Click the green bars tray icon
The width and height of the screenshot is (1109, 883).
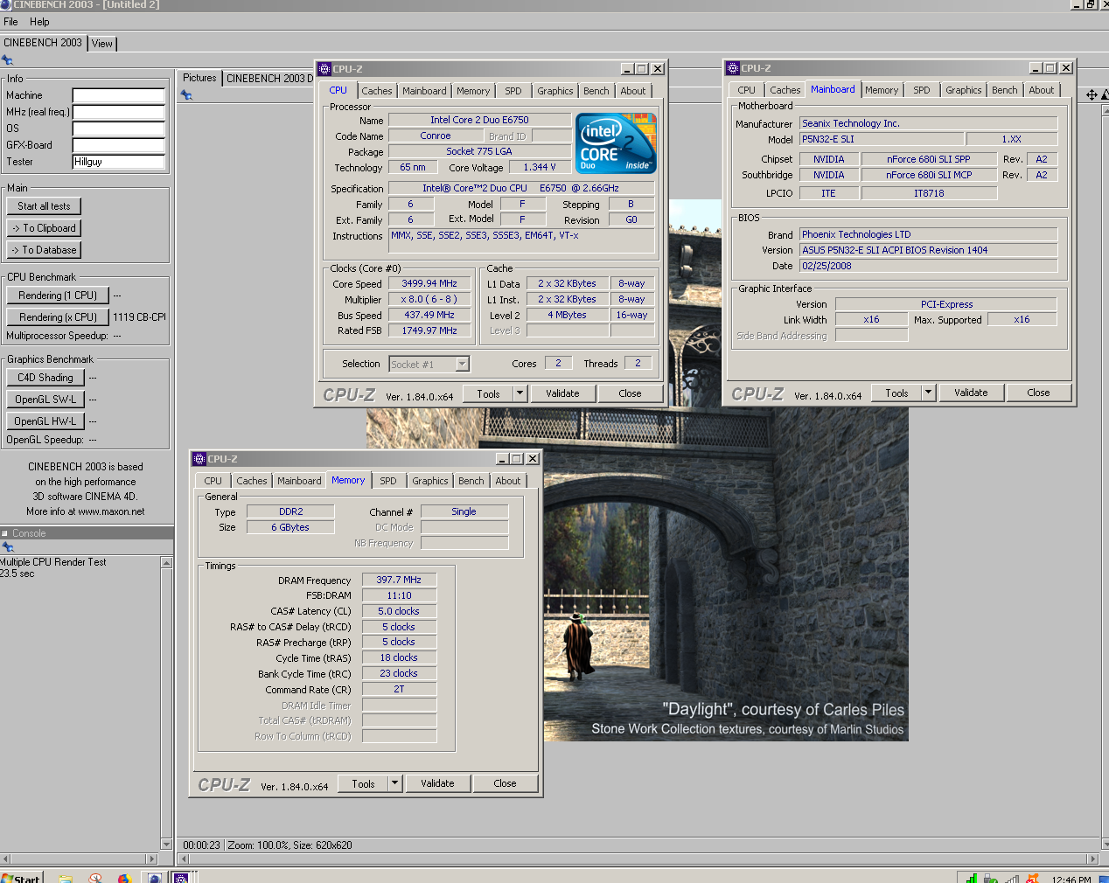click(x=970, y=878)
